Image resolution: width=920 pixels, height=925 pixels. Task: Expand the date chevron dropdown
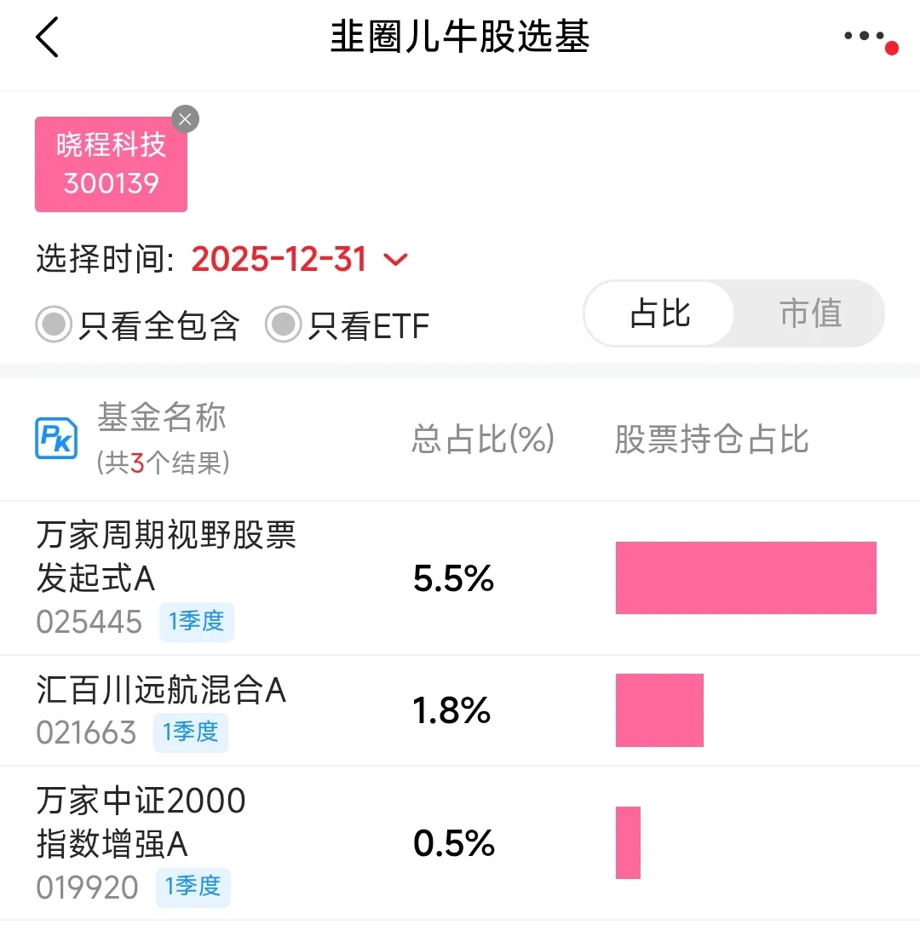[x=396, y=259]
